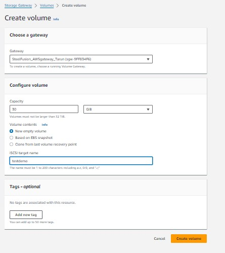The image size is (225, 253).
Task: Choose Clone from last volume recovery point
Action: click(11, 144)
